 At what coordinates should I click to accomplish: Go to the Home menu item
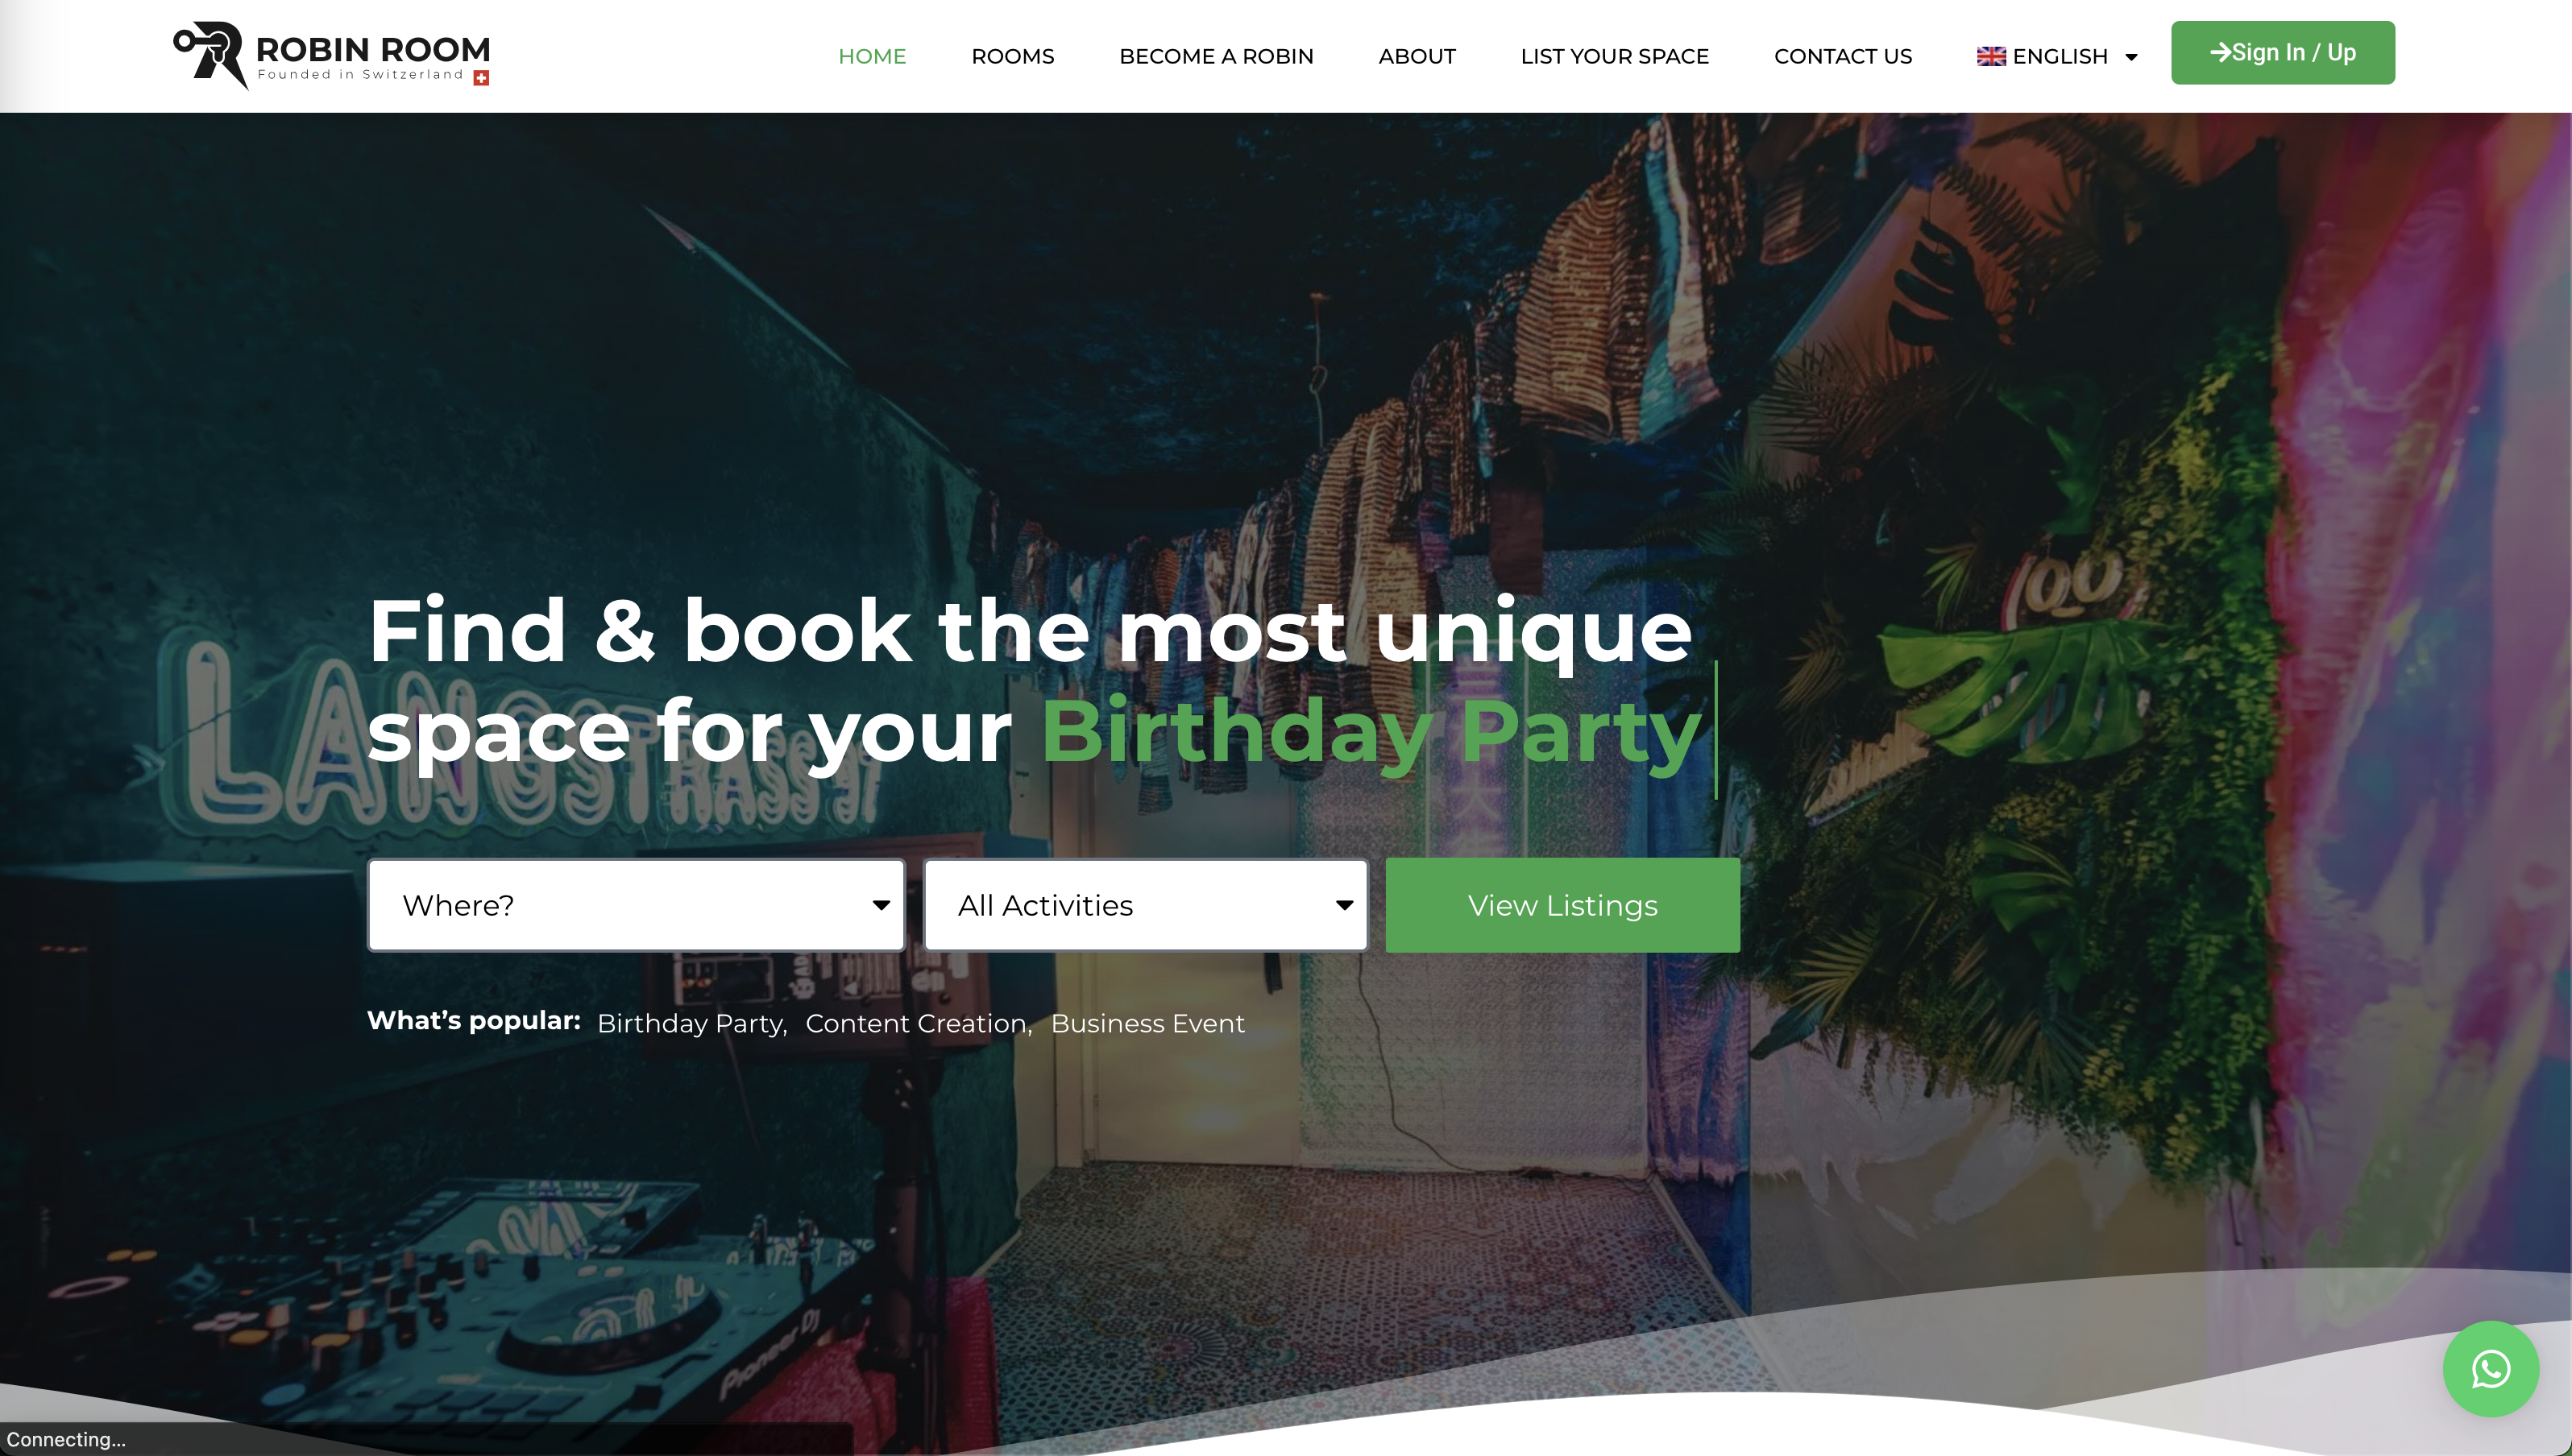[x=873, y=56]
